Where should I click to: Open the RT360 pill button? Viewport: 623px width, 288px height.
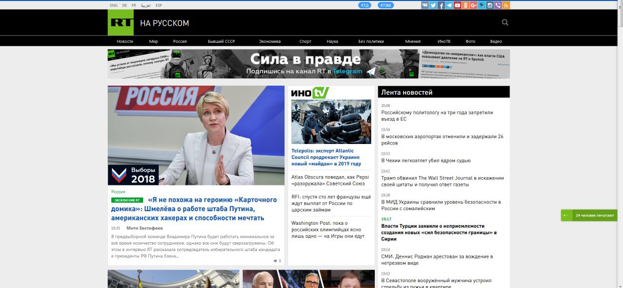385,5
